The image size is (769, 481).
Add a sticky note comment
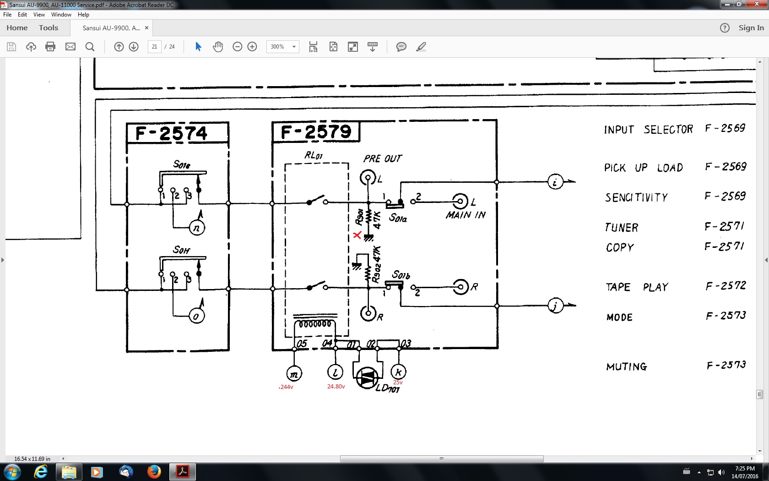tap(401, 47)
